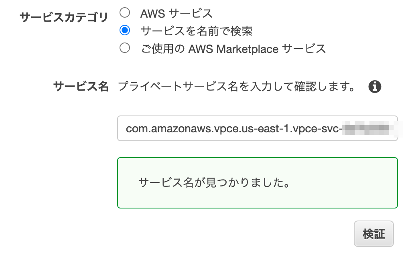Click the サービス名が見つかりました success text
Viewport: 418px width, 255px height.
point(214,182)
